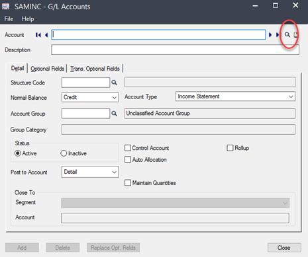Click the G/L Accounts window title icon
The image size is (308, 257).
tap(5, 7)
